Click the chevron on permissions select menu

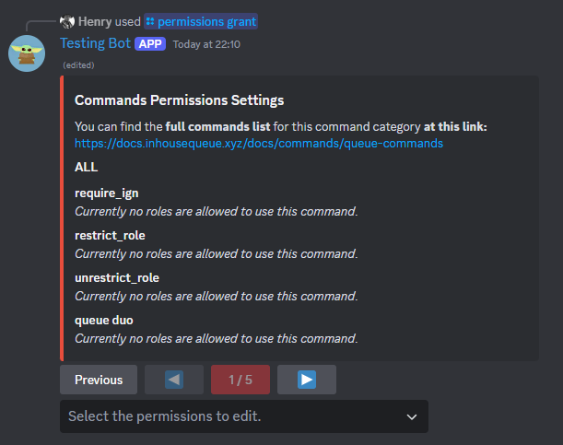(x=412, y=416)
